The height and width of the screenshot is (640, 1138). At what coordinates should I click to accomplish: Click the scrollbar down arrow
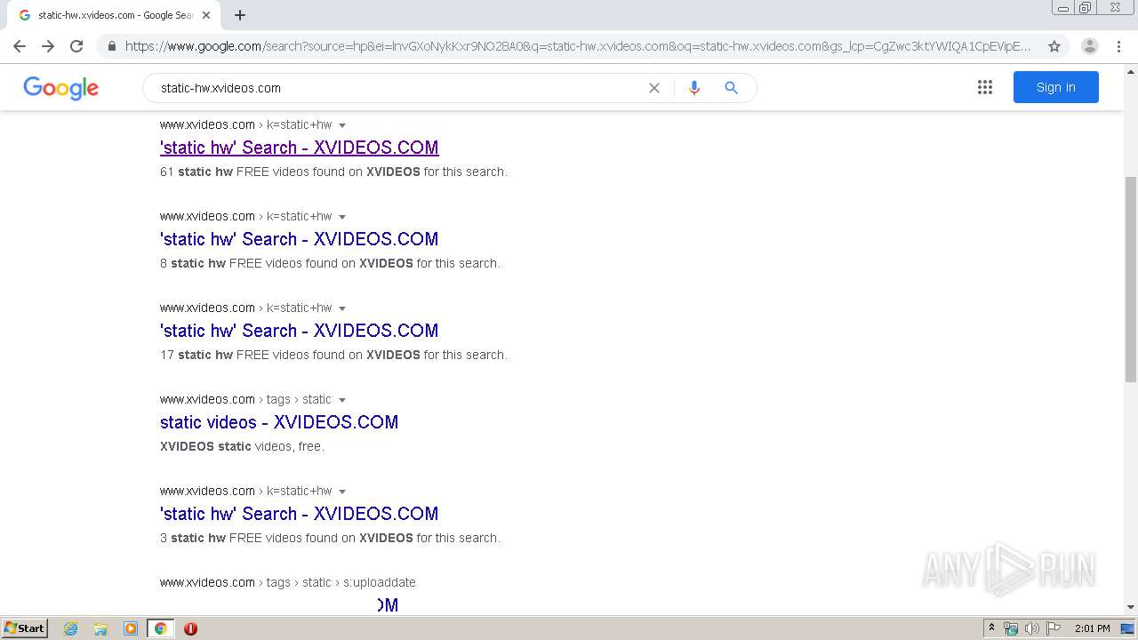pyautogui.click(x=1131, y=607)
